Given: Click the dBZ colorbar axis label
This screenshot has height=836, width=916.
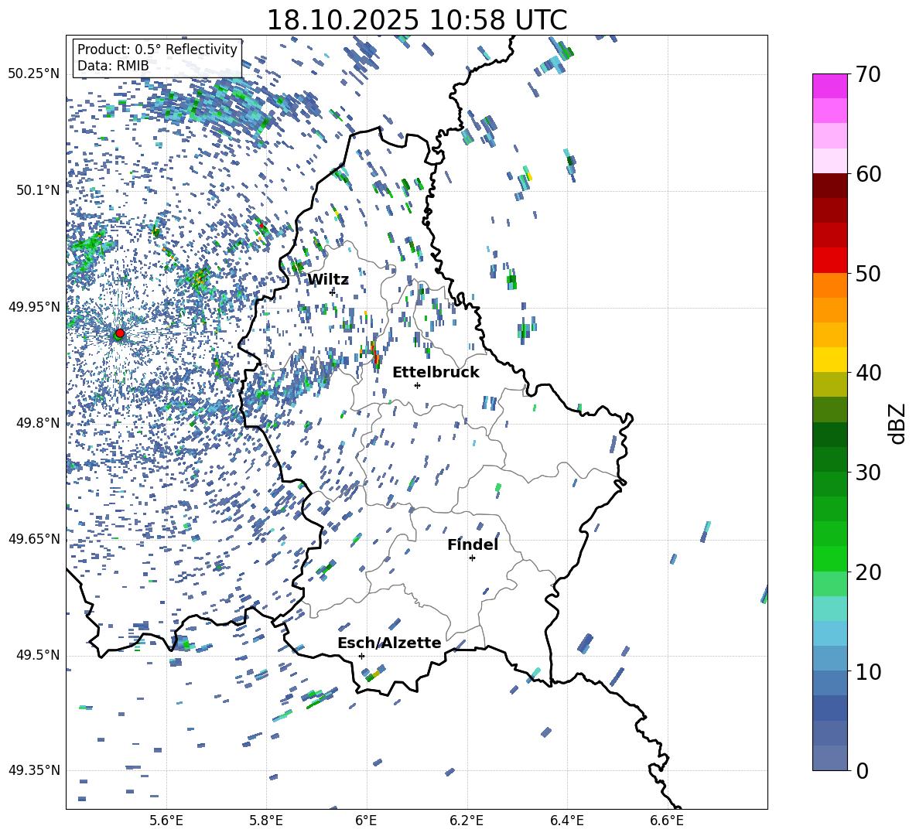Looking at the screenshot, I should click(x=897, y=424).
